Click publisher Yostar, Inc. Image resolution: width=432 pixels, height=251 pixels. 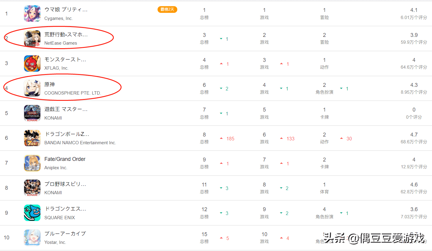point(55,242)
